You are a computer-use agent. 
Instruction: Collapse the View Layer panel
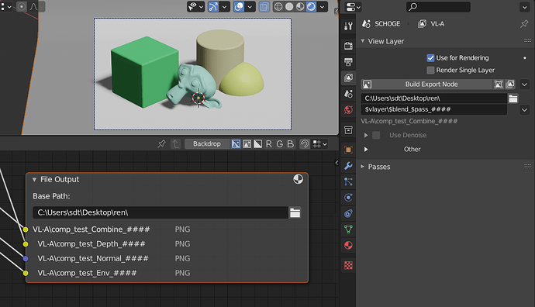[363, 41]
